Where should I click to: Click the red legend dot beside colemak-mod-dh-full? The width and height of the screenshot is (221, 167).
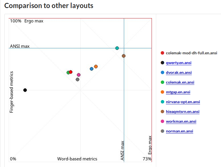click(x=163, y=53)
